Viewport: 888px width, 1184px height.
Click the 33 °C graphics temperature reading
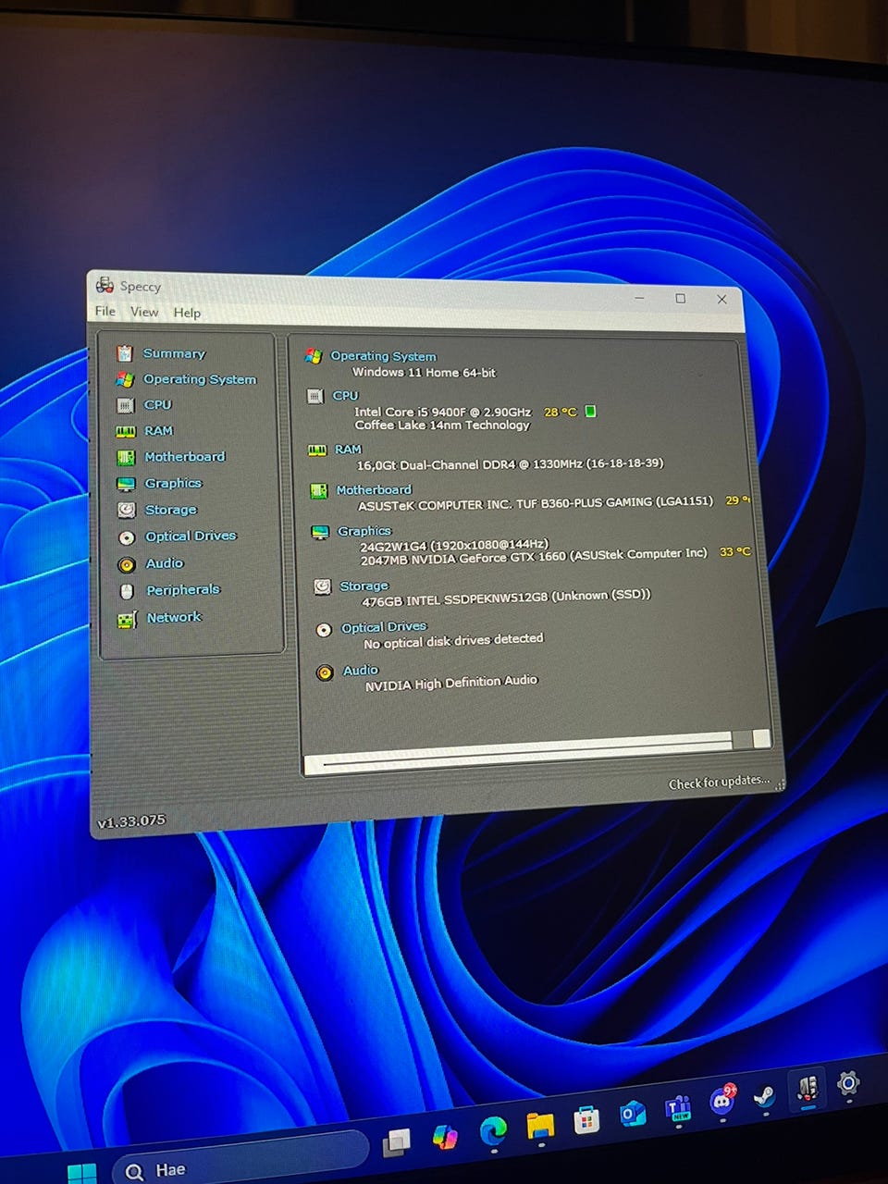tap(735, 551)
